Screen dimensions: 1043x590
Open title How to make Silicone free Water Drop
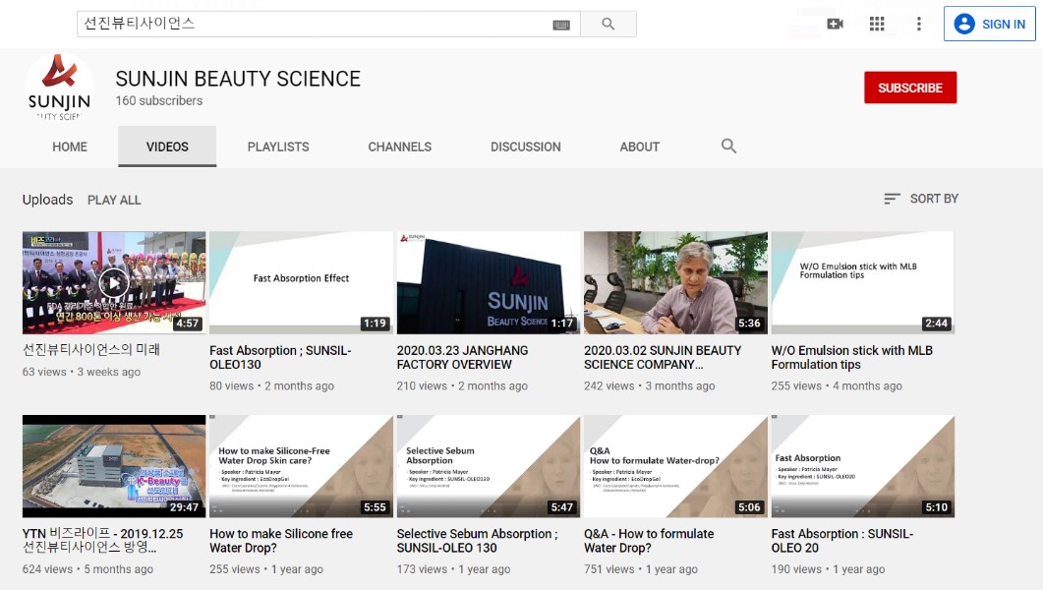(281, 541)
